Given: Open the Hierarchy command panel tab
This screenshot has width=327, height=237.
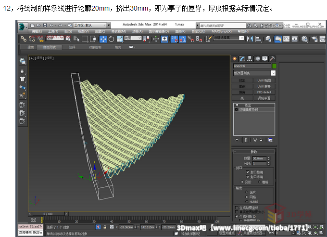Looking at the screenshot, I should click(x=250, y=58).
